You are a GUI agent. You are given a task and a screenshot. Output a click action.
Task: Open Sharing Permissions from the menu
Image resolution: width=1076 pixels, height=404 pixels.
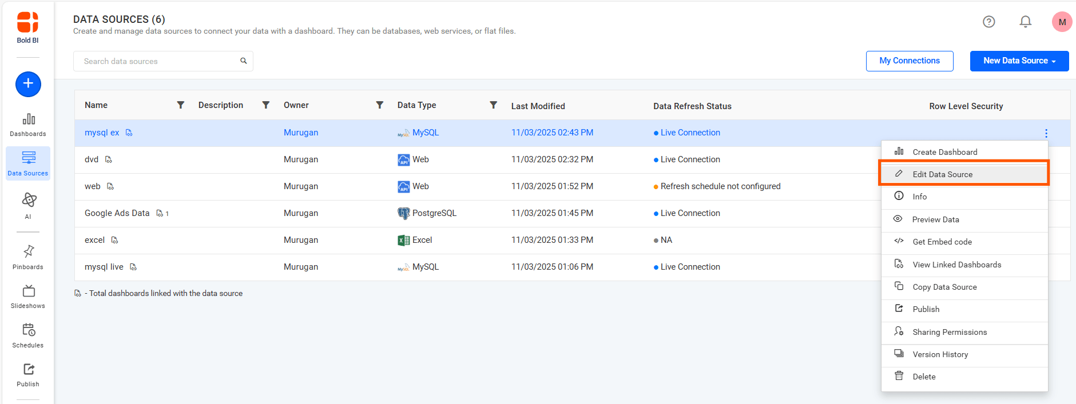pyautogui.click(x=964, y=332)
